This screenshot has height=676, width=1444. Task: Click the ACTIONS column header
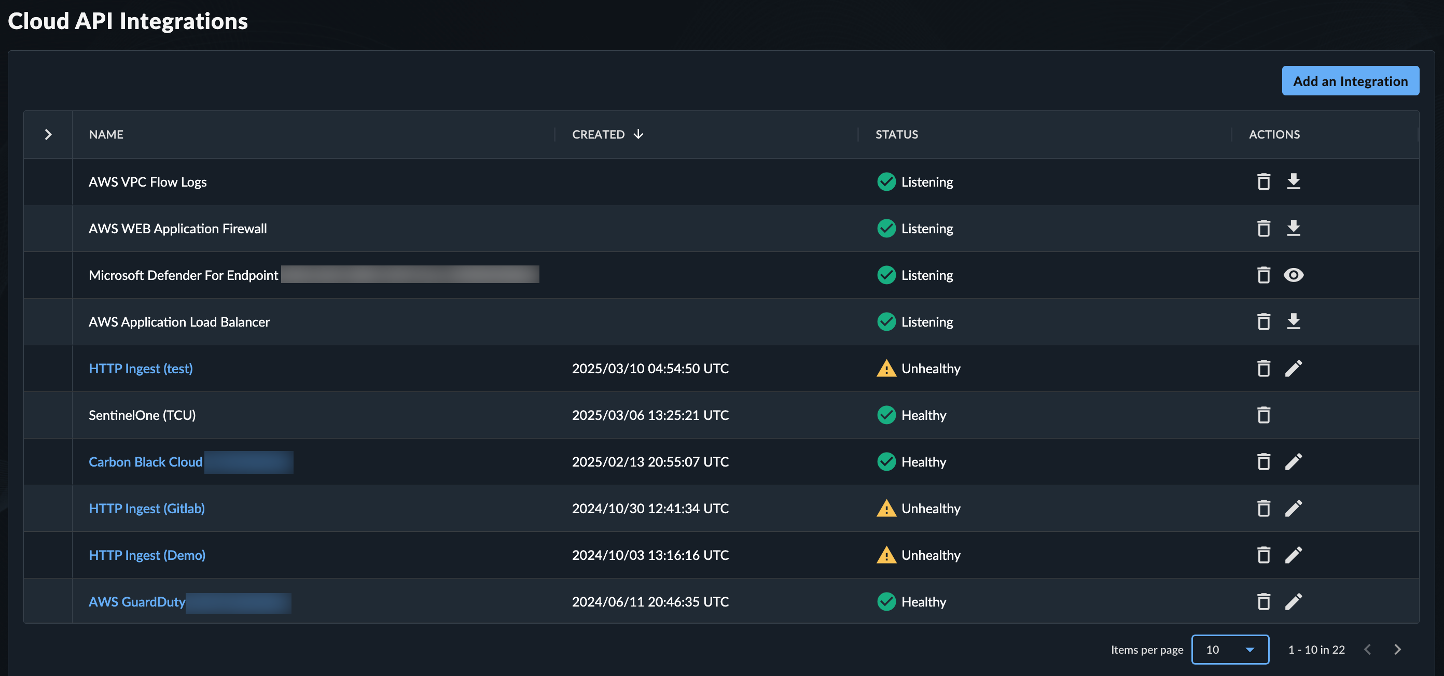(1274, 134)
